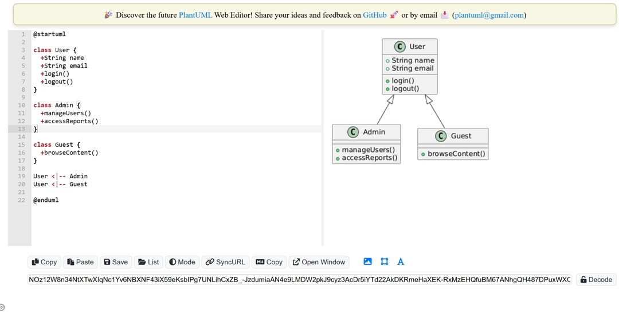This screenshot has height=328, width=619.
Task: Click the SVG vector view icon
Action: click(x=384, y=261)
